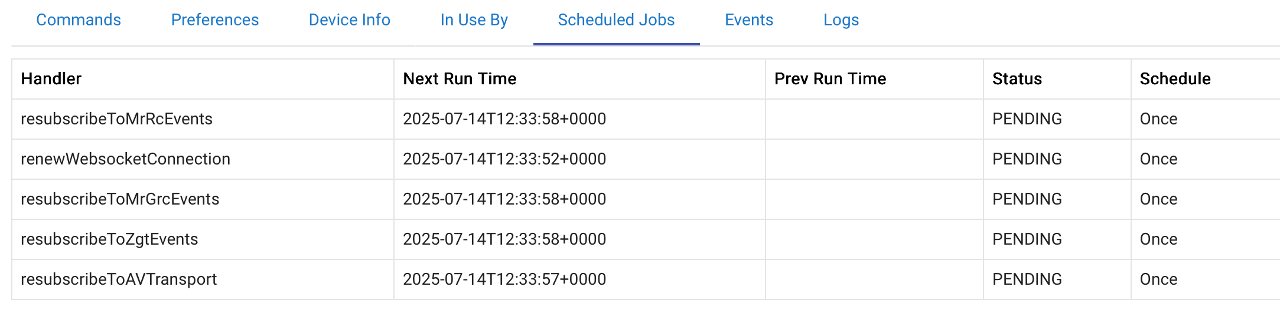Open the Commands tab
Image resolution: width=1280 pixels, height=326 pixels.
click(79, 20)
